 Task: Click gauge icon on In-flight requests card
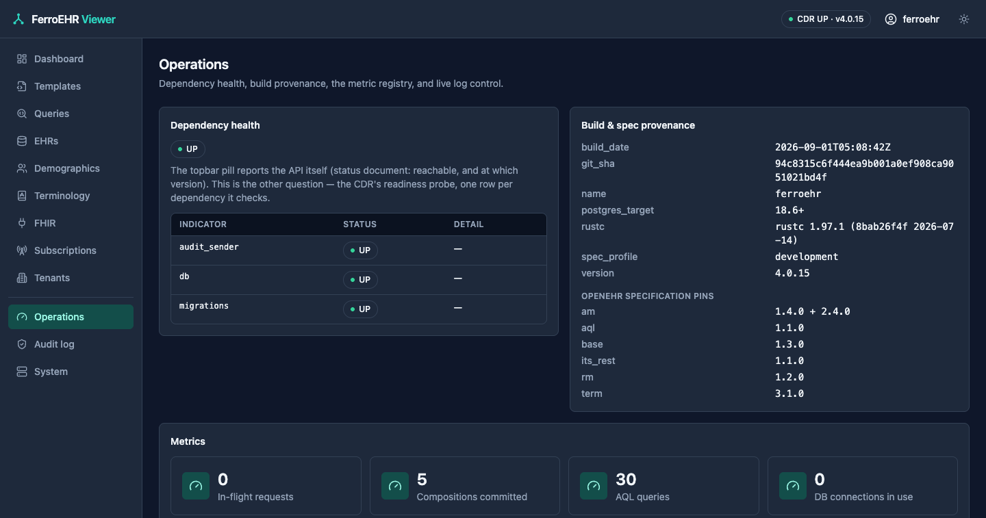pos(196,486)
